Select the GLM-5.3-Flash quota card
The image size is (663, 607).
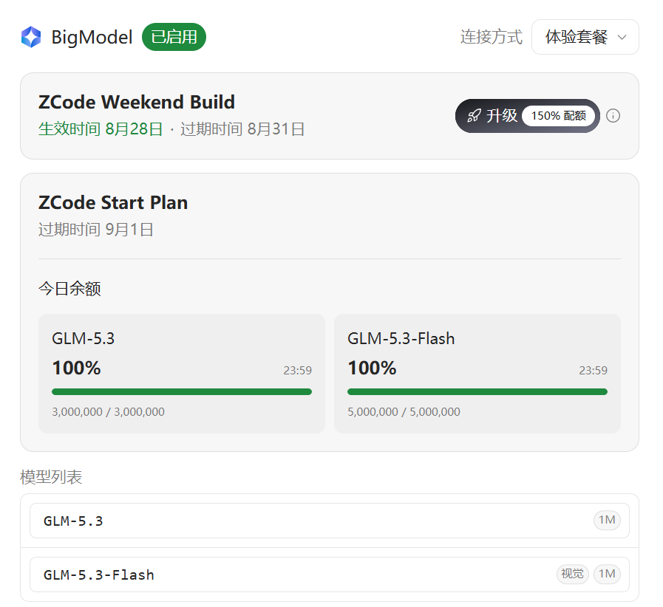[x=477, y=374]
